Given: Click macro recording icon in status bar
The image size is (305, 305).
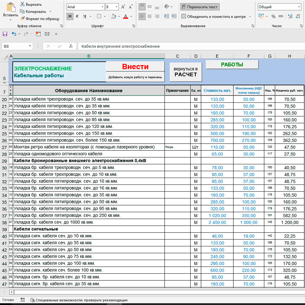Looking at the screenshot, I should click(x=23, y=300).
